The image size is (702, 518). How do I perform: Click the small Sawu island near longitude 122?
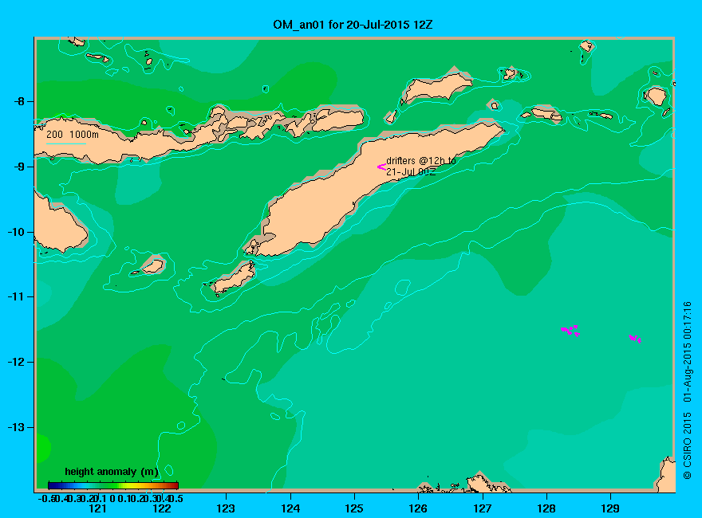pos(152,265)
